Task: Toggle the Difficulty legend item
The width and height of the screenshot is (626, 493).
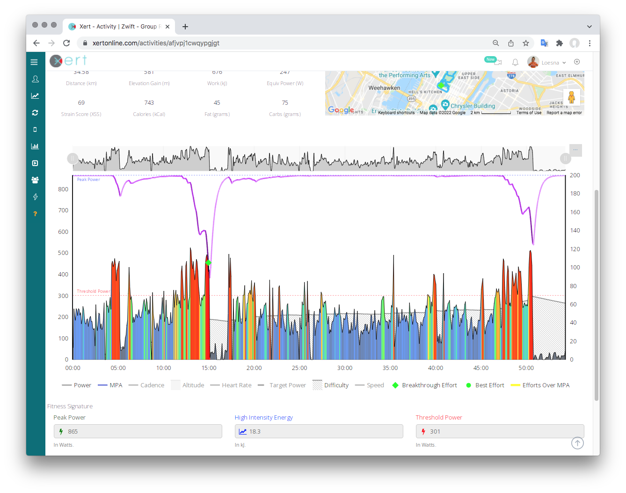Action: (x=331, y=385)
